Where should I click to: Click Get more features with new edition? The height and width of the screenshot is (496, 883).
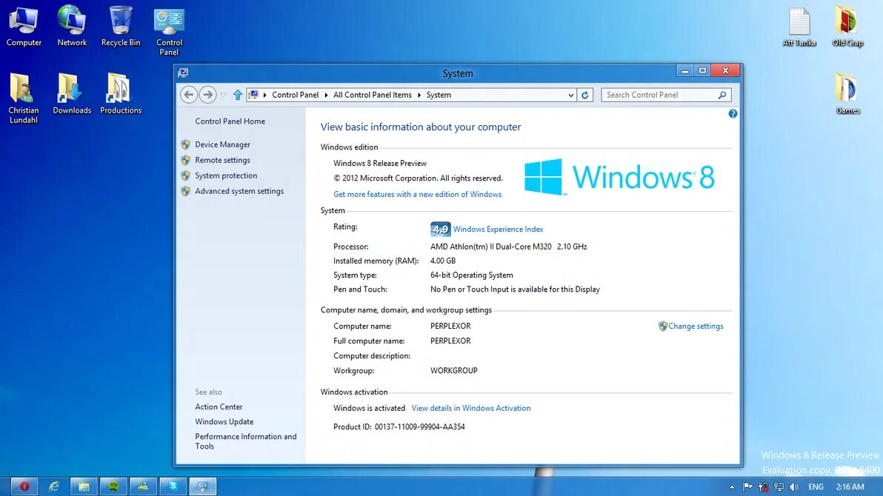pyautogui.click(x=417, y=194)
